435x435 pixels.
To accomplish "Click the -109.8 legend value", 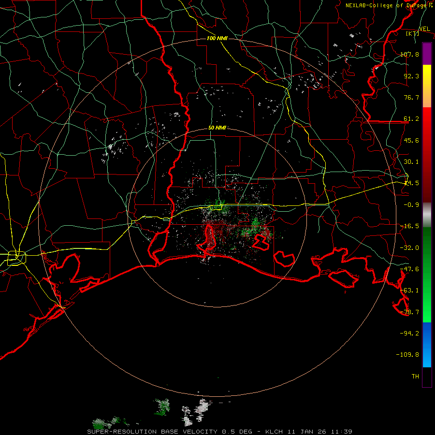I will tap(407, 355).
